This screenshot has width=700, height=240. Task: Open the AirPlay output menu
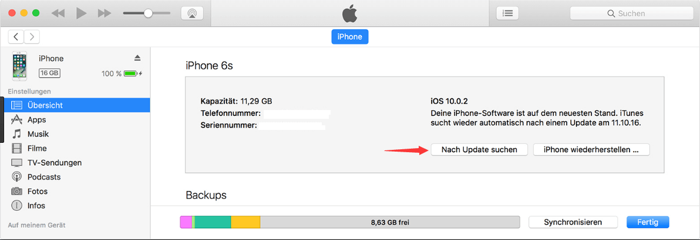192,13
